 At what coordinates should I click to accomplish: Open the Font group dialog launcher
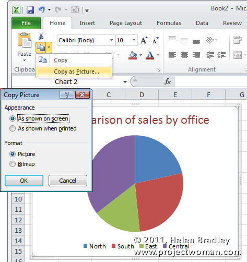click(x=158, y=70)
